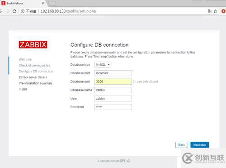Click the Configure DB connection heading

pos(99,45)
